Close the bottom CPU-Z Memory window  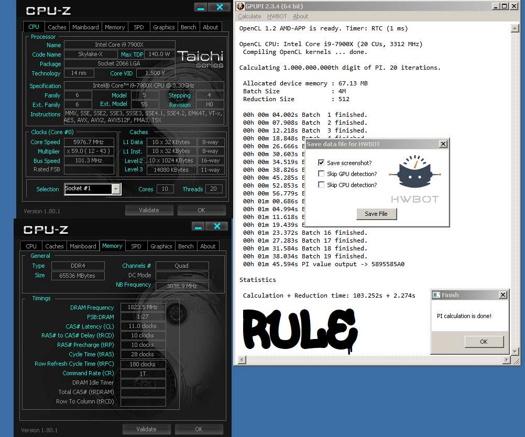(x=217, y=226)
